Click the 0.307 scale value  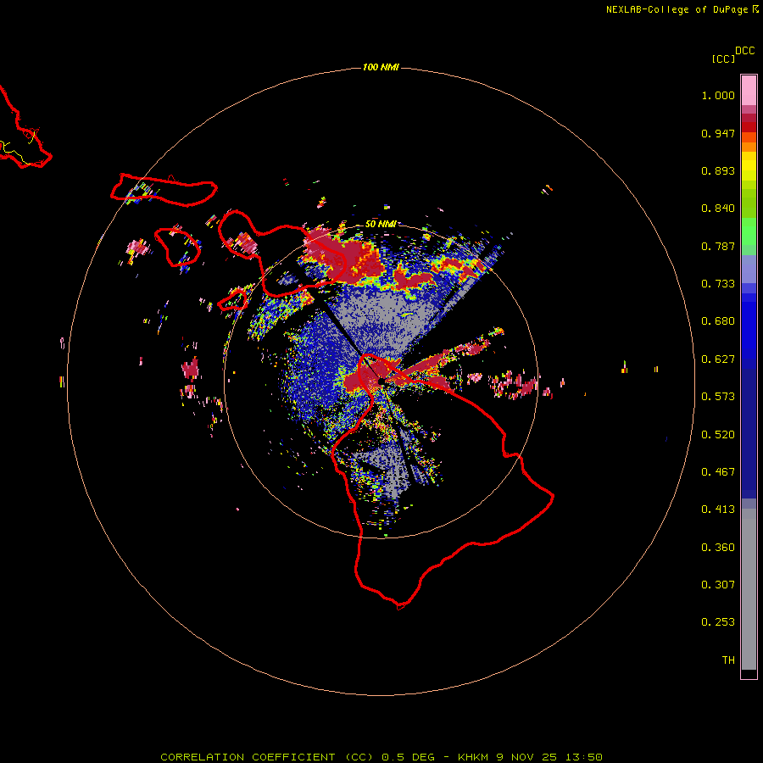tap(718, 585)
